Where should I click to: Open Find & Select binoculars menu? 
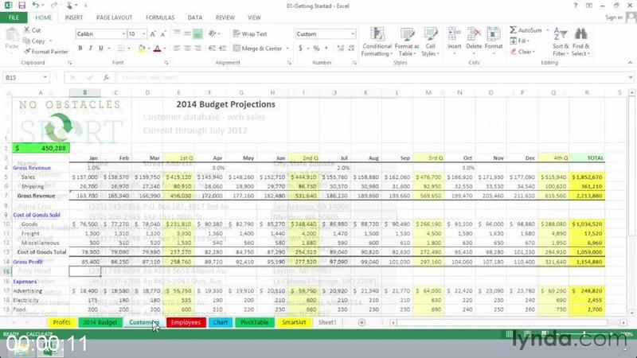click(581, 42)
